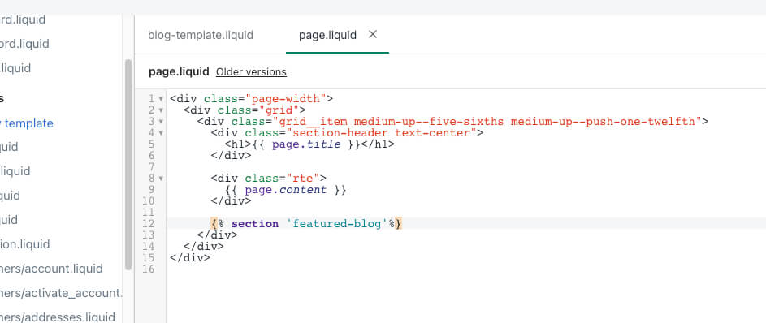766x323 pixels.
Task: Switch to the blog-template.liquid tab
Action: point(201,35)
